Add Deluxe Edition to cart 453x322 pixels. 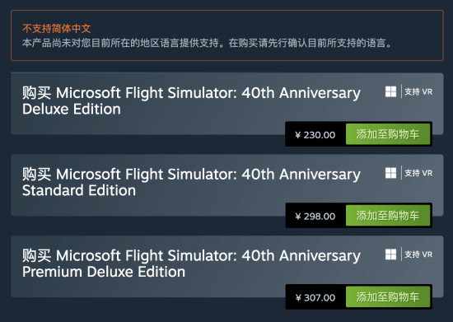pyautogui.click(x=388, y=134)
